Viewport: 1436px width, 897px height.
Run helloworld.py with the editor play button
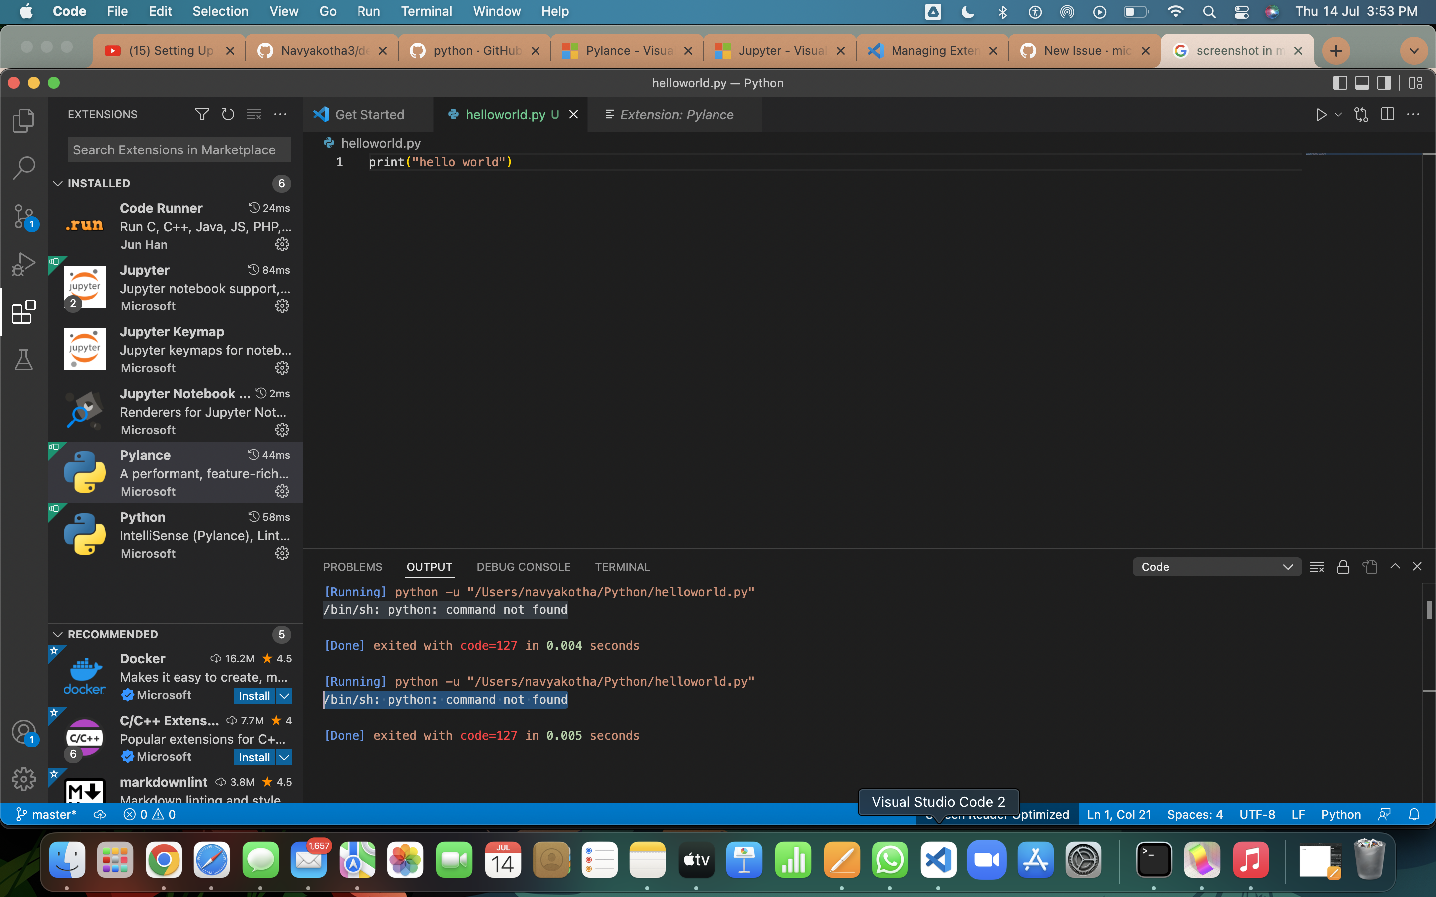pos(1322,114)
